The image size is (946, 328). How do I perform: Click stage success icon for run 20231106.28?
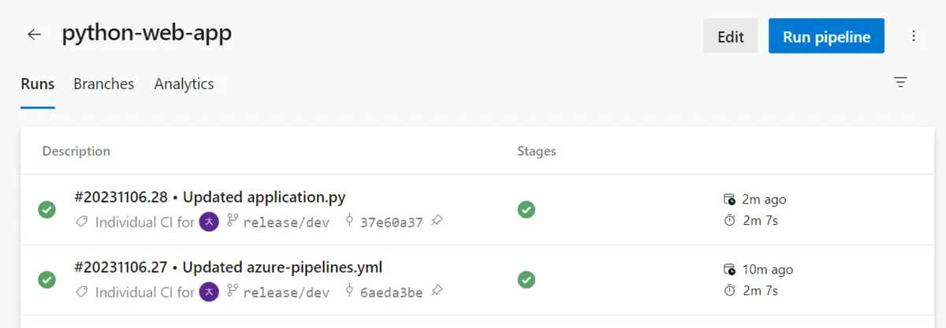click(527, 209)
